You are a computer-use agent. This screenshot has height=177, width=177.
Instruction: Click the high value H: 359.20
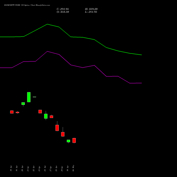pyautogui.click(x=91, y=9)
